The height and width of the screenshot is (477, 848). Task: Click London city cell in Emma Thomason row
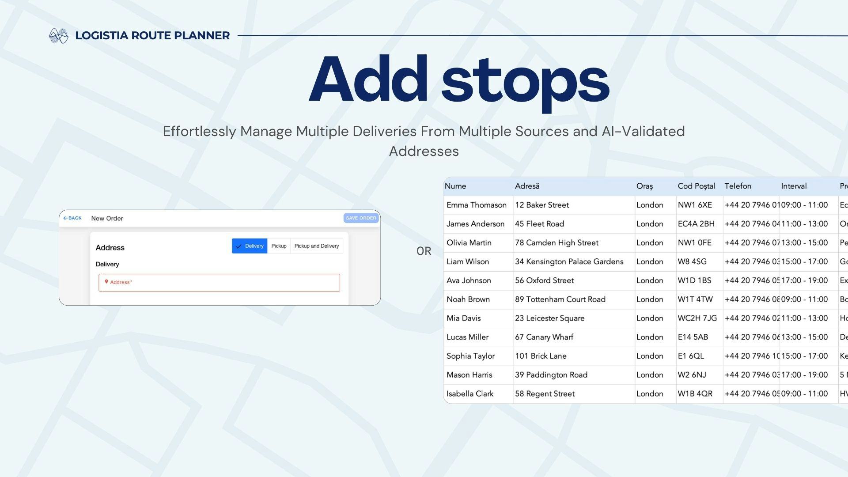tap(655, 205)
